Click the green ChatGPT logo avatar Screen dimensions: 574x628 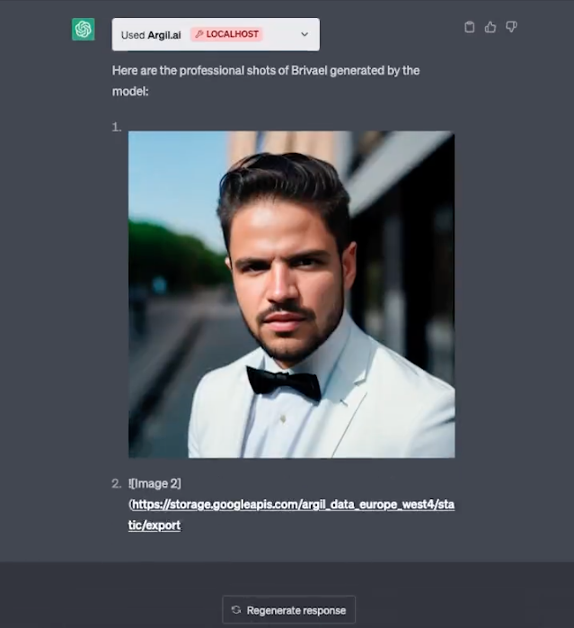(x=84, y=29)
